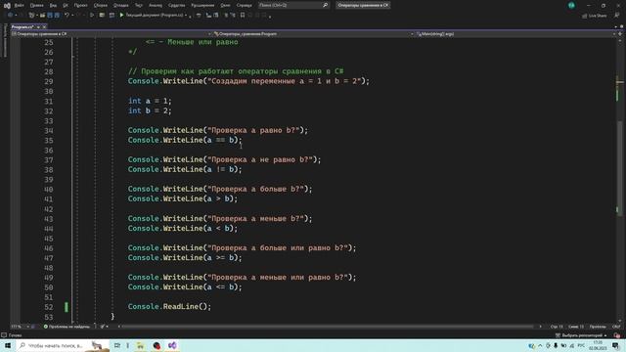This screenshot has height=352, width=626.
Task: Click on line 35 'Console.WriteLine(a == b);'
Action: point(185,140)
